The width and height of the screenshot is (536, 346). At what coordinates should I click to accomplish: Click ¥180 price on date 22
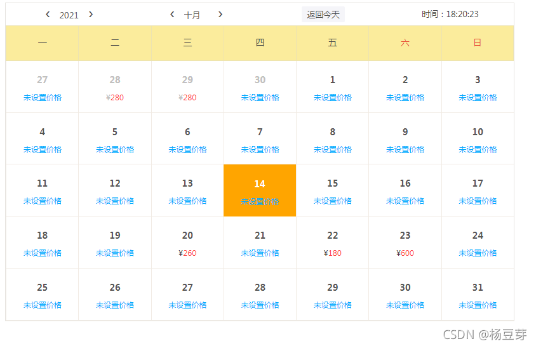[x=332, y=253]
